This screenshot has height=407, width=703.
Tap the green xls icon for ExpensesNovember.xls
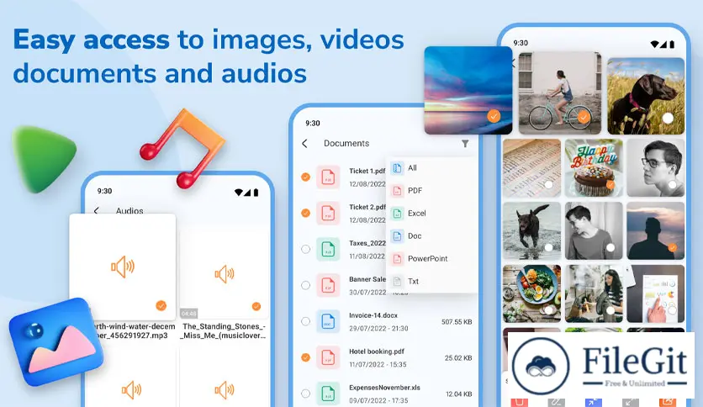click(x=328, y=394)
